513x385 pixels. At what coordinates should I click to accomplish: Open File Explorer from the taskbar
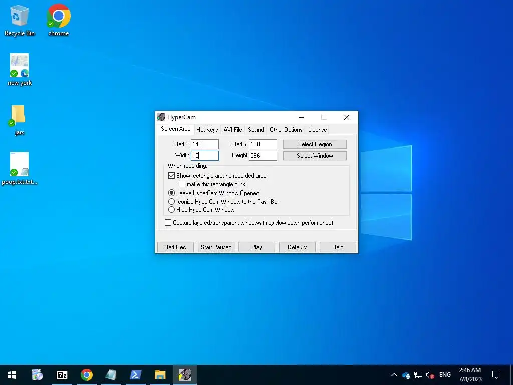pyautogui.click(x=160, y=375)
